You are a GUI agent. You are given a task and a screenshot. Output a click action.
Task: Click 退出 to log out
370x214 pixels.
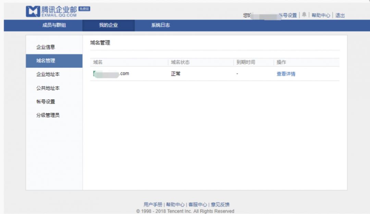click(340, 15)
